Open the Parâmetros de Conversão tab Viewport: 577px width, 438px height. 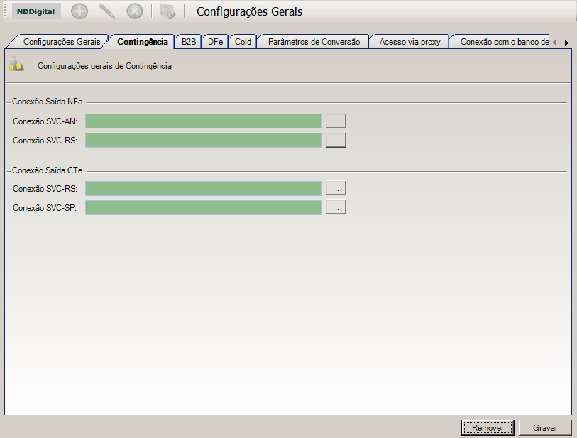click(x=314, y=42)
